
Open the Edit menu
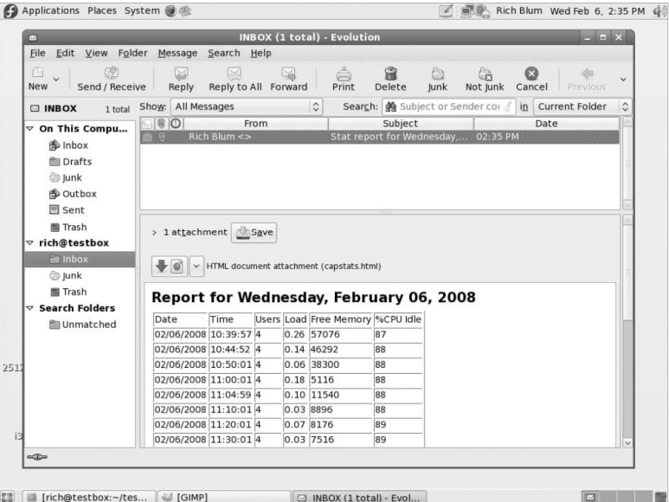click(x=65, y=54)
